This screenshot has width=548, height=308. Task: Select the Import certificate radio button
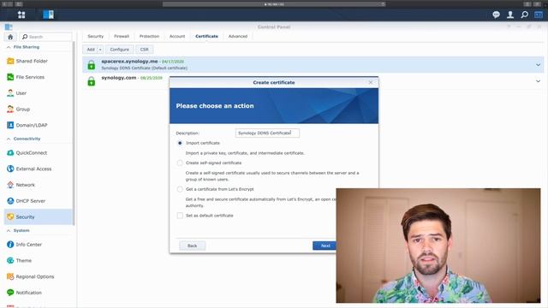click(x=180, y=143)
